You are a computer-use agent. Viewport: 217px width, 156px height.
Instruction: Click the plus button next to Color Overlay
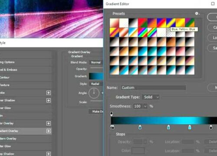49,123
